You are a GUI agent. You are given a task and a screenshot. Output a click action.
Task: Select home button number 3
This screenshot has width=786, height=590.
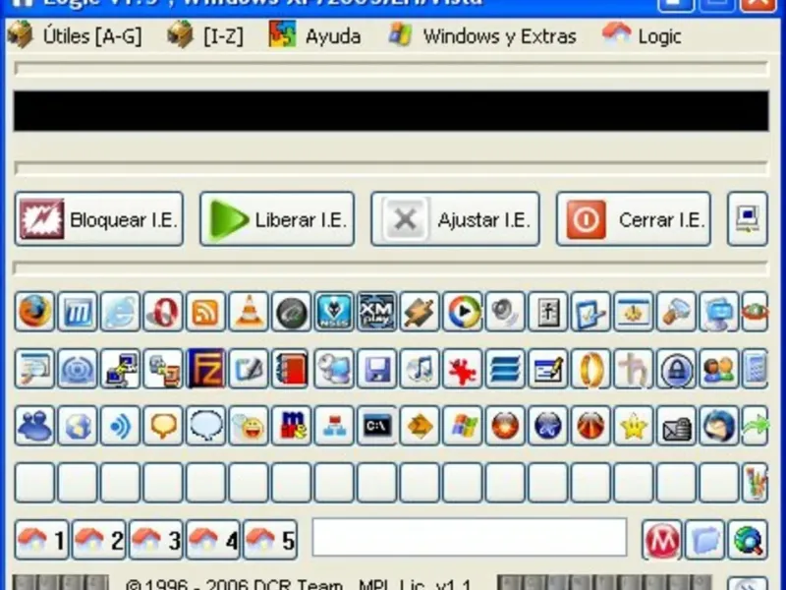[156, 540]
